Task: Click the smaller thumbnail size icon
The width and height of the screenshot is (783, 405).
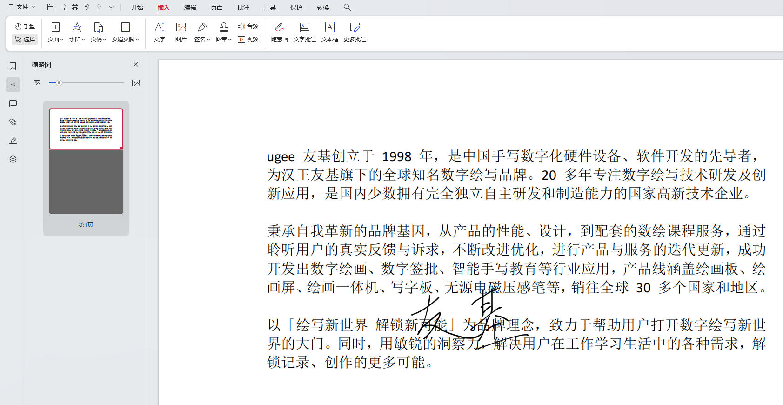Action: click(x=37, y=83)
